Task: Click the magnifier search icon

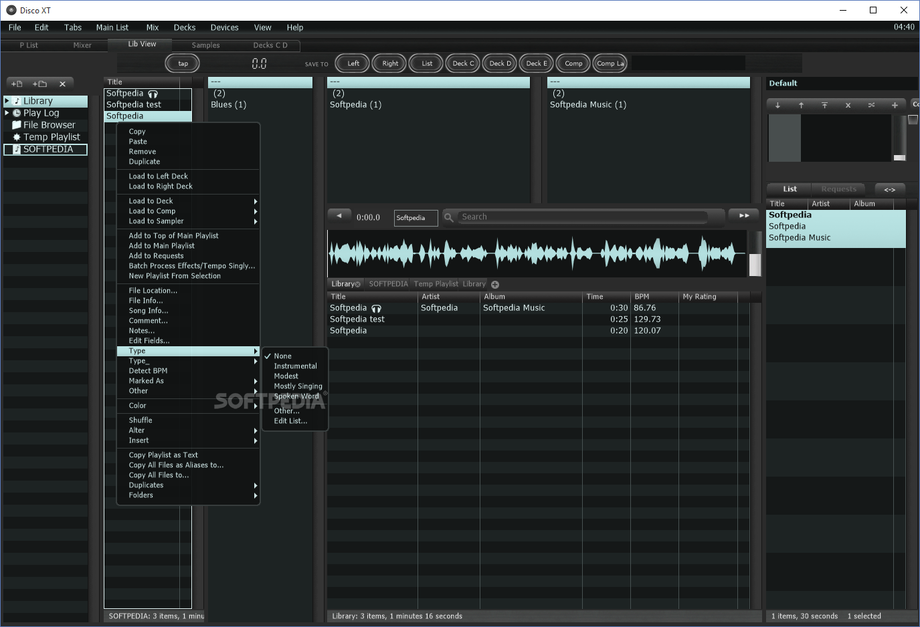Action: coord(449,217)
